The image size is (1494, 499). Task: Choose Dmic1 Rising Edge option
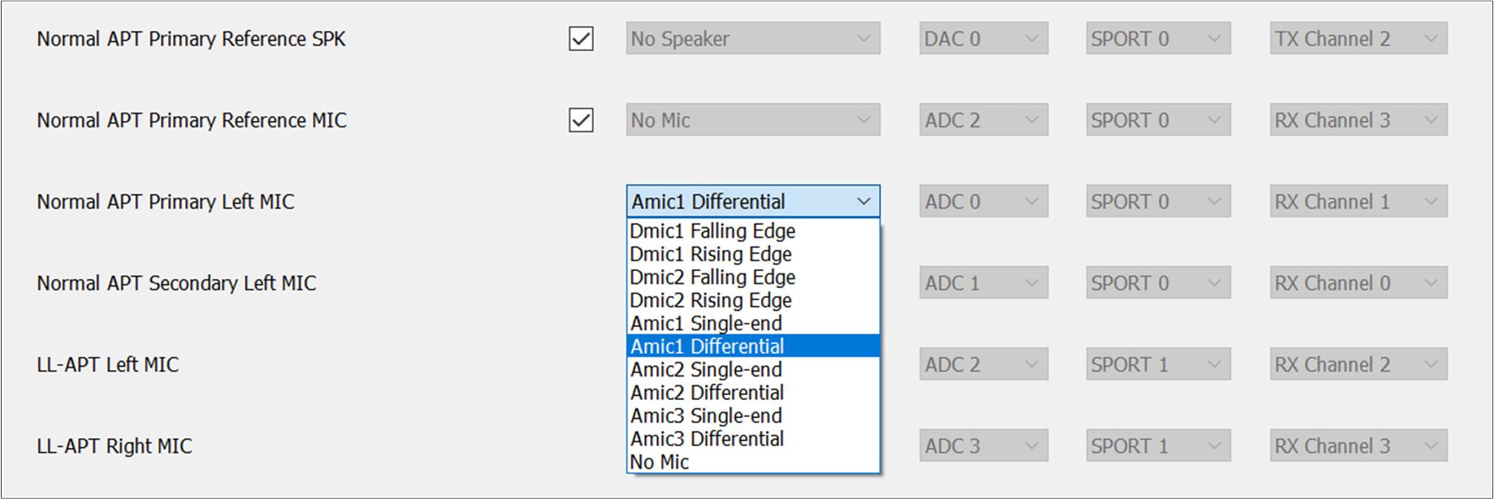pyautogui.click(x=753, y=254)
